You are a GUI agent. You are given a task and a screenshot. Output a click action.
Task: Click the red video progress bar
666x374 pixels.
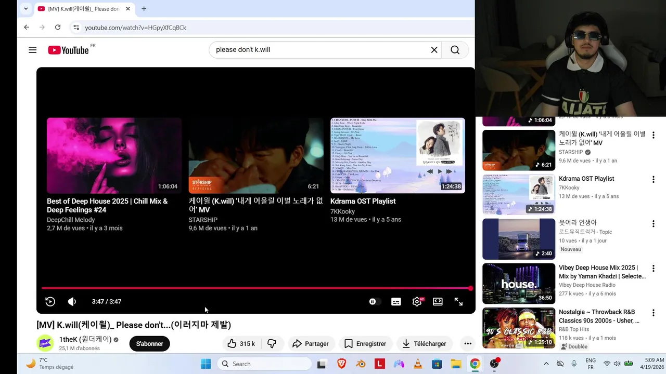pos(256,288)
